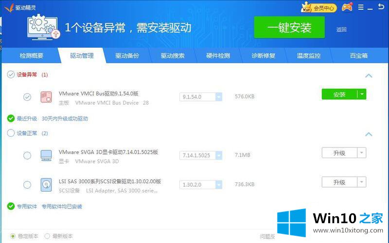The width and height of the screenshot is (389, 243).
Task: Click the 返回 link
Action: (x=341, y=30)
